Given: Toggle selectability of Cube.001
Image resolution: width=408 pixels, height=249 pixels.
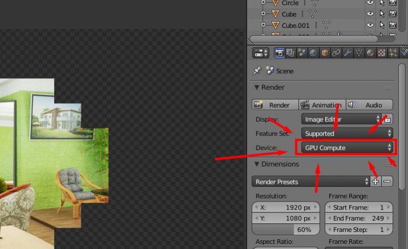Looking at the screenshot, I should (382, 25).
